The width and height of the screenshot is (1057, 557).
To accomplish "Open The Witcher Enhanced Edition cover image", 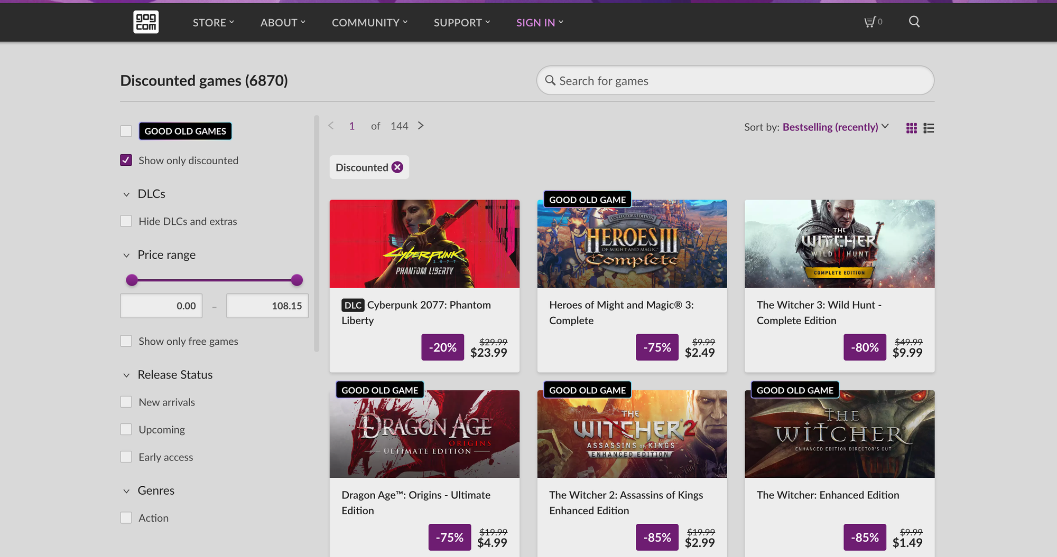I will click(x=839, y=434).
